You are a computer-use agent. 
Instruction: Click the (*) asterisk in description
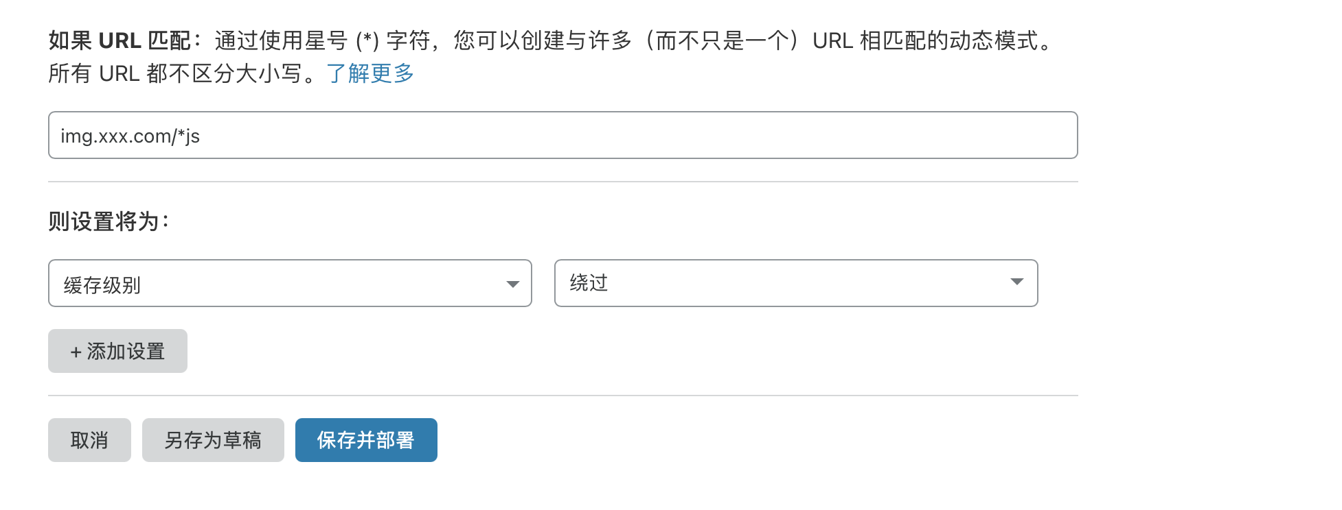(x=367, y=41)
